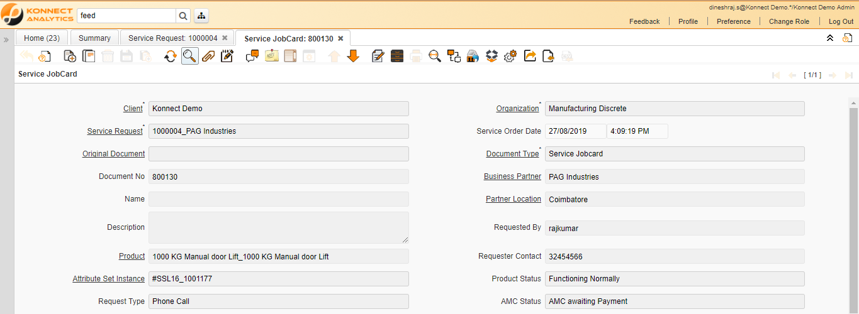The width and height of the screenshot is (859, 314).
Task: Click the report sheet with pencil icon
Action: pyautogui.click(x=378, y=56)
